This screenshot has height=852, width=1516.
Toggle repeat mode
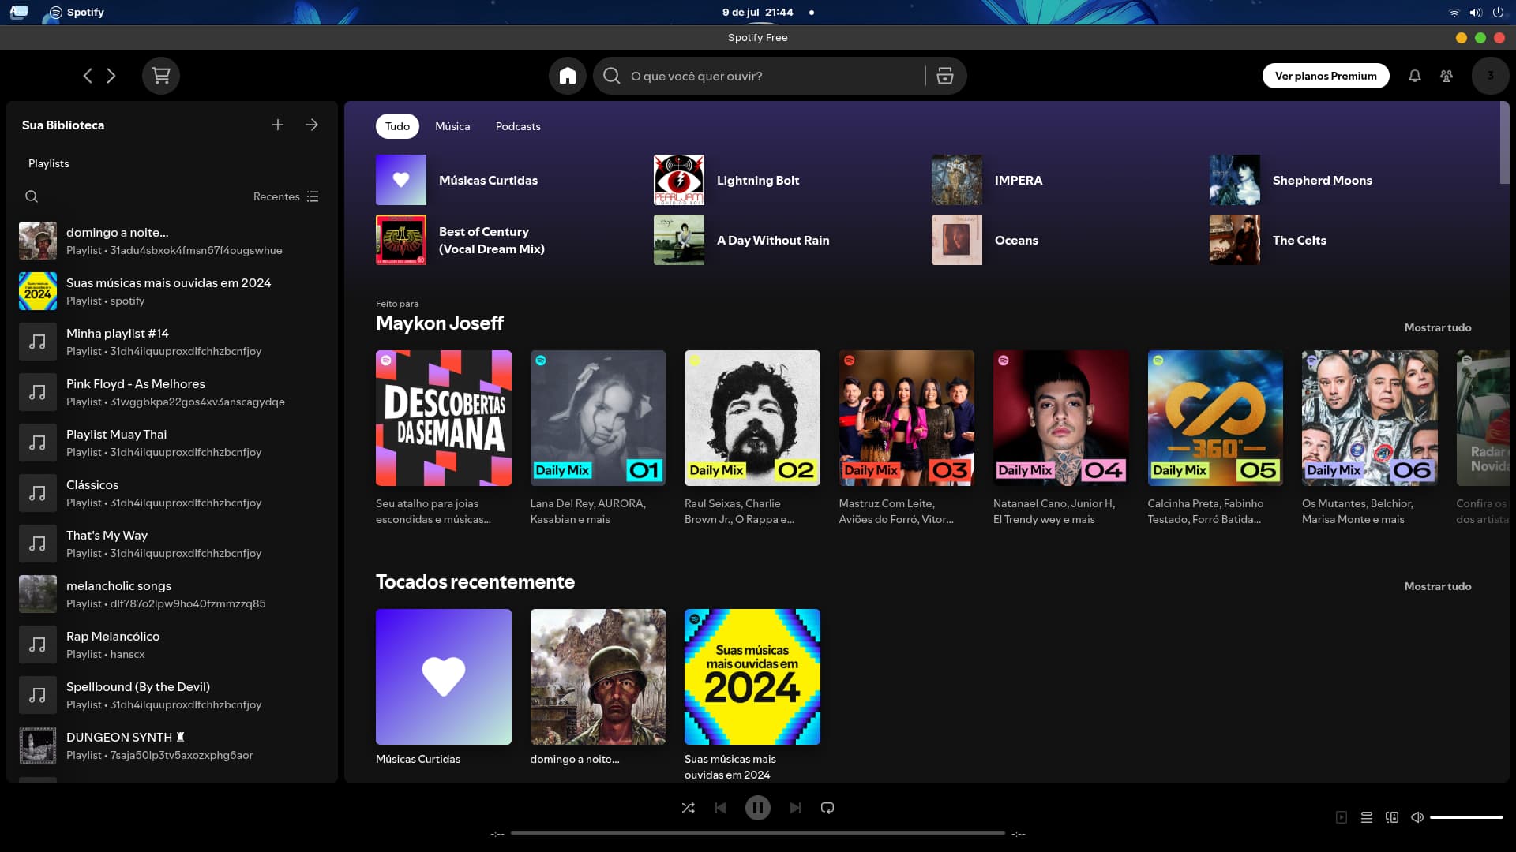(x=827, y=808)
